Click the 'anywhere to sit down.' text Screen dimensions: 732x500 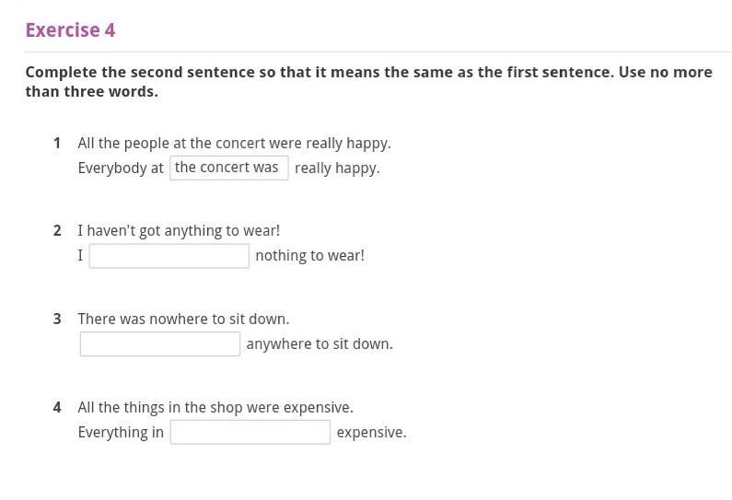click(320, 344)
